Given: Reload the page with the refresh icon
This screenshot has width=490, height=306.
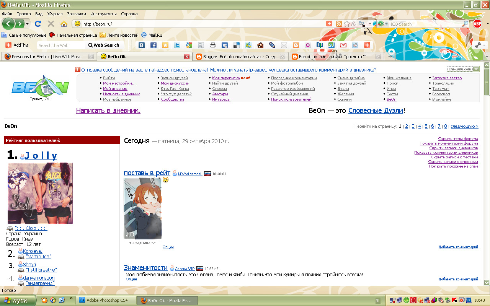Looking at the screenshot, I should point(38,24).
